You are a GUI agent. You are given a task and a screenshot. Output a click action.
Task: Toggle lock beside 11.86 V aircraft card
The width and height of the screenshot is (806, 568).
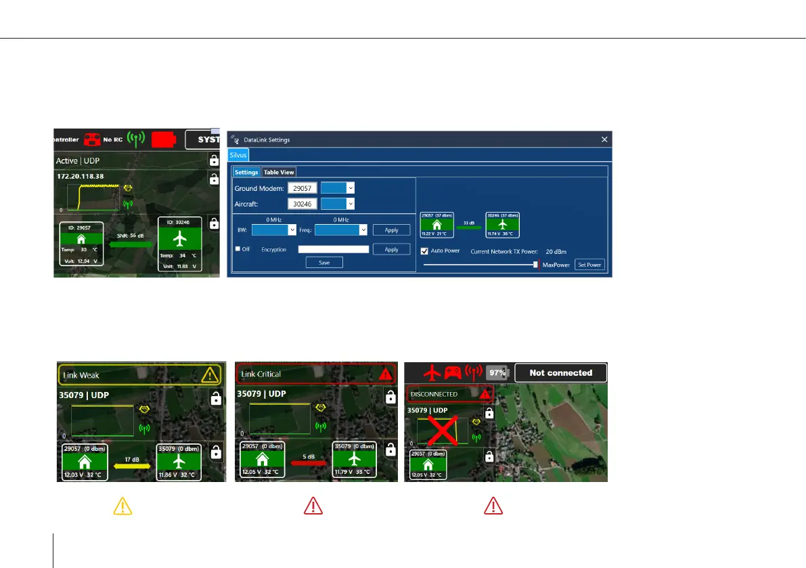point(216,452)
